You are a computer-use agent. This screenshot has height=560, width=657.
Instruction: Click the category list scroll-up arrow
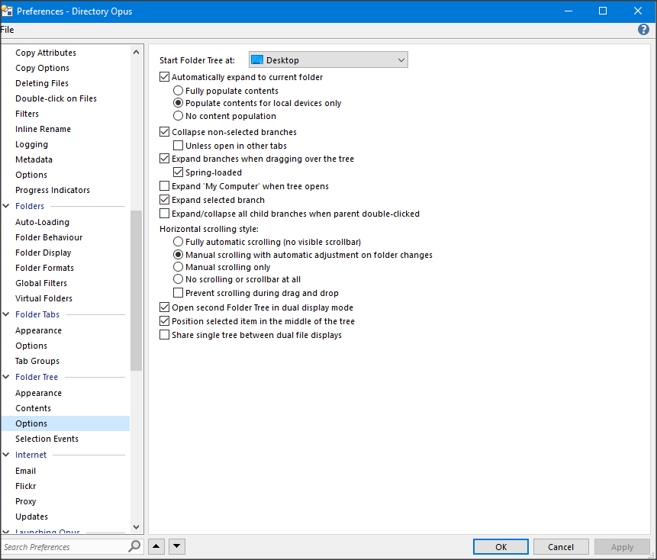click(x=136, y=52)
